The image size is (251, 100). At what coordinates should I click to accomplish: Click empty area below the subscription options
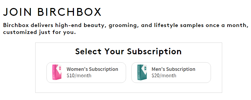pyautogui.click(x=128, y=88)
